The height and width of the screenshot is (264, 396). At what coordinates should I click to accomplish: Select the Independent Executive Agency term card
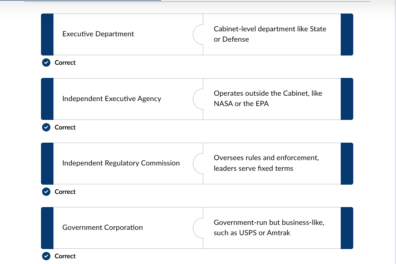tap(121, 99)
